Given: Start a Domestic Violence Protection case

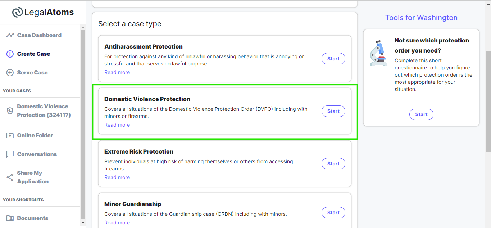Looking at the screenshot, I should point(333,111).
